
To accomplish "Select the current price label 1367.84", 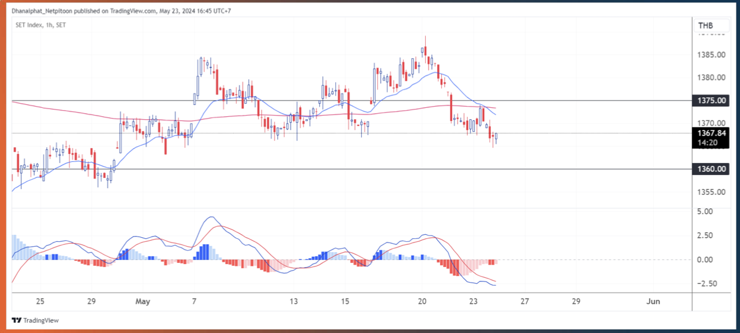I will 712,133.
